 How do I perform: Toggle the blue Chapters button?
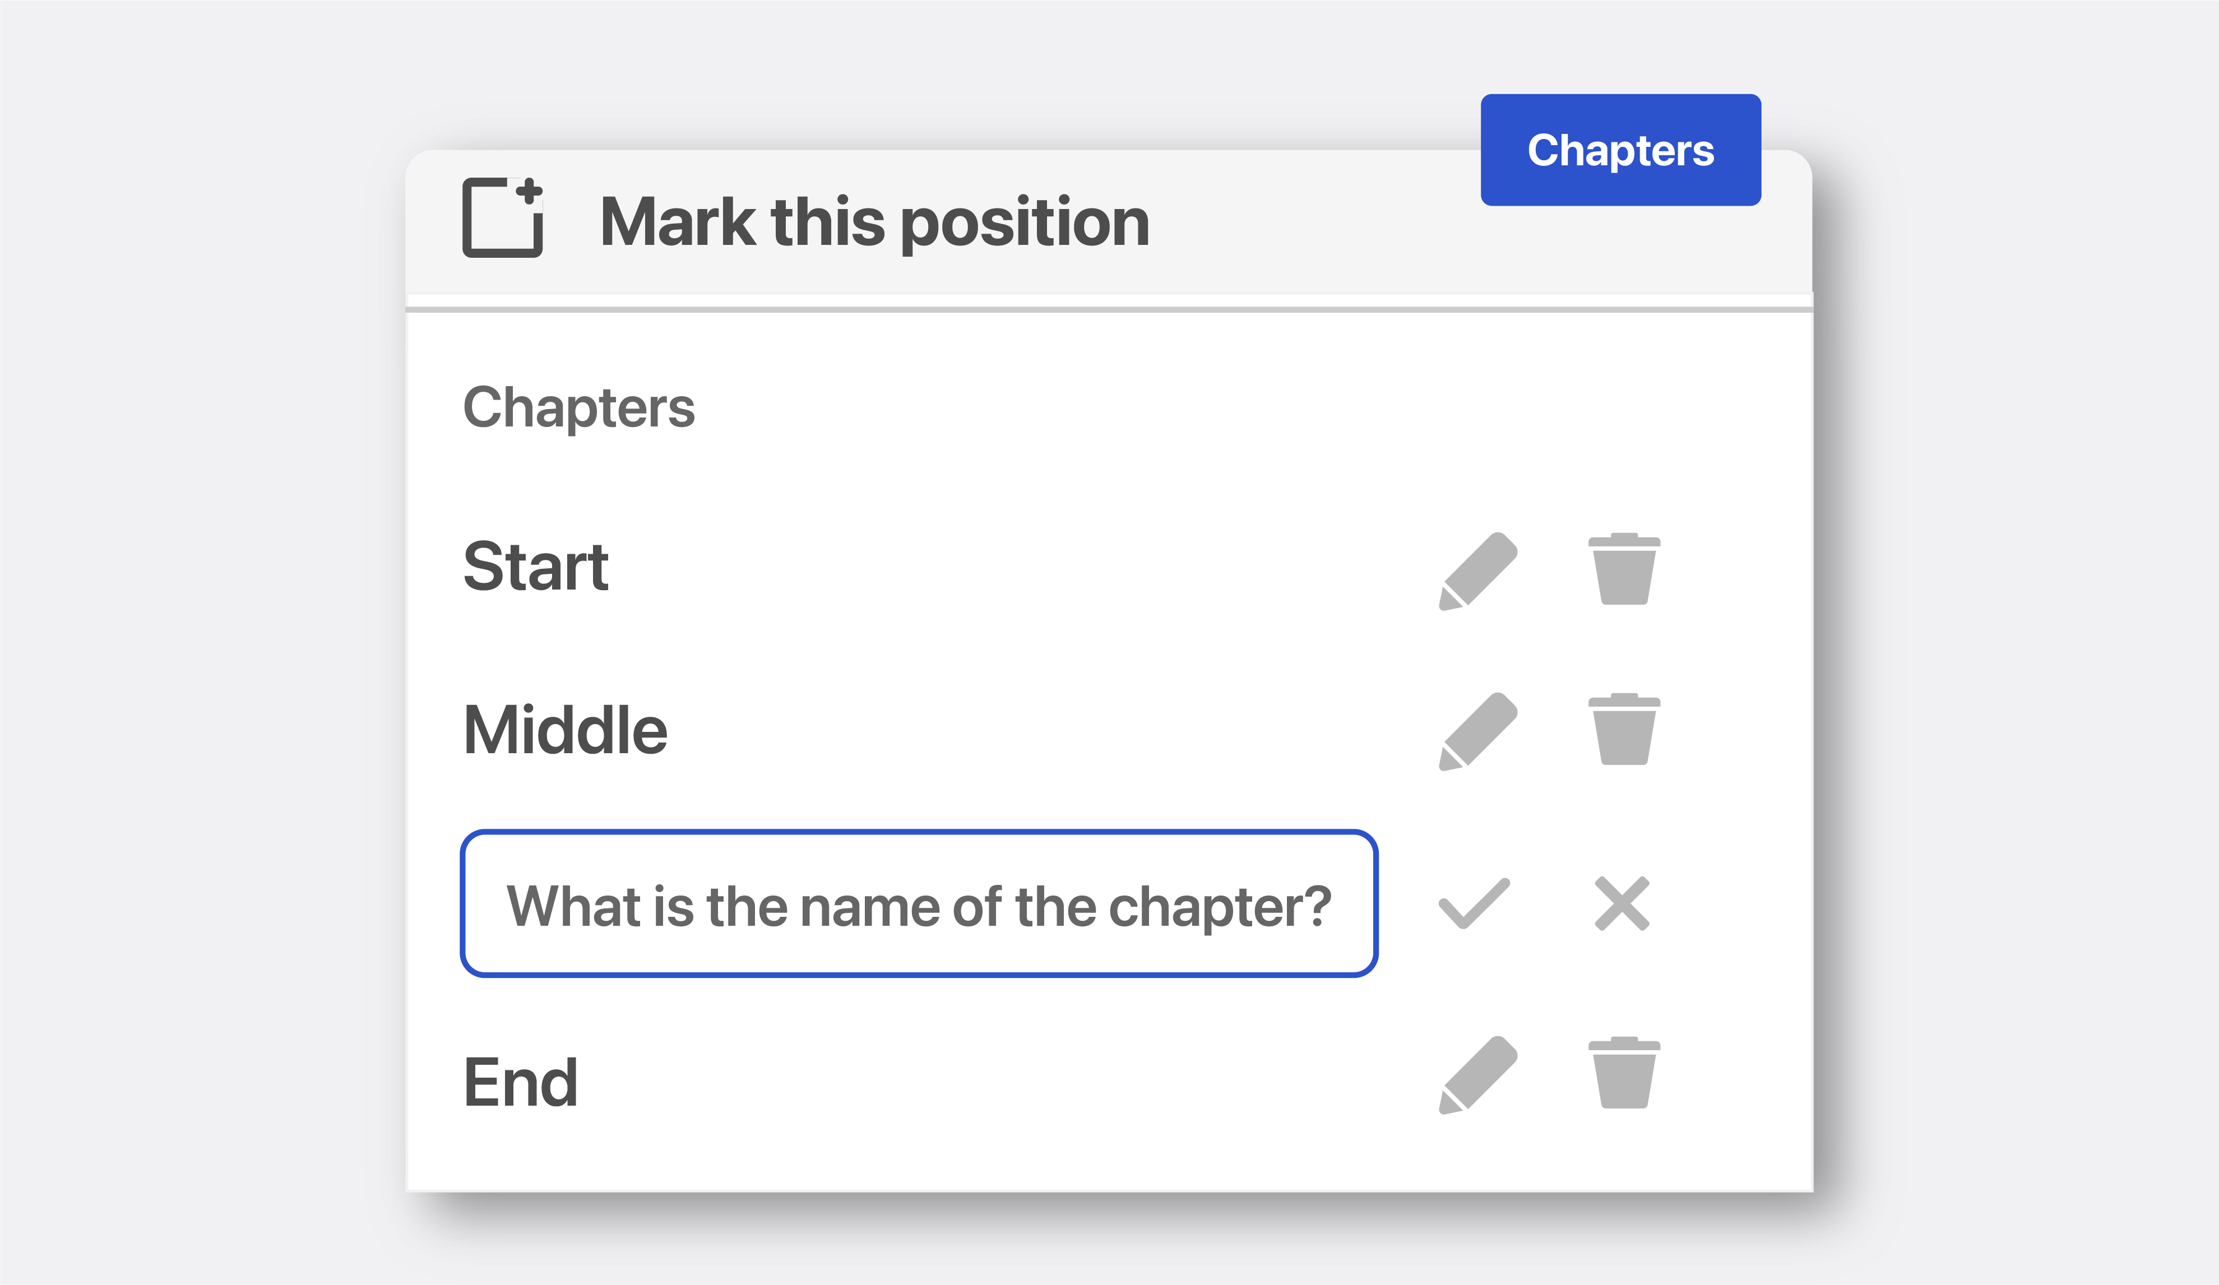(1620, 150)
